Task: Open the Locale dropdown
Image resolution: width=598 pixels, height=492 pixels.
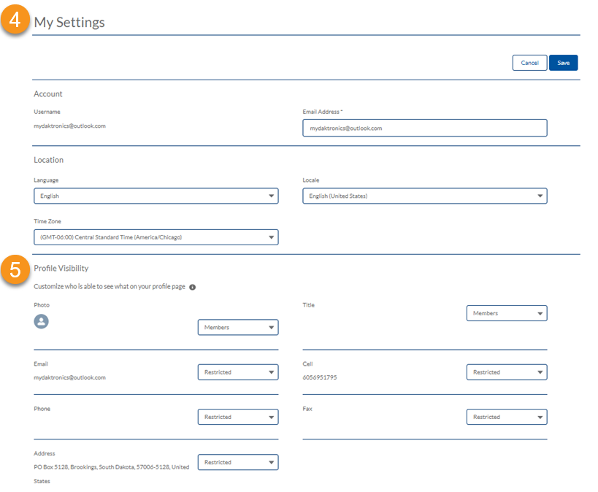Action: click(x=424, y=196)
